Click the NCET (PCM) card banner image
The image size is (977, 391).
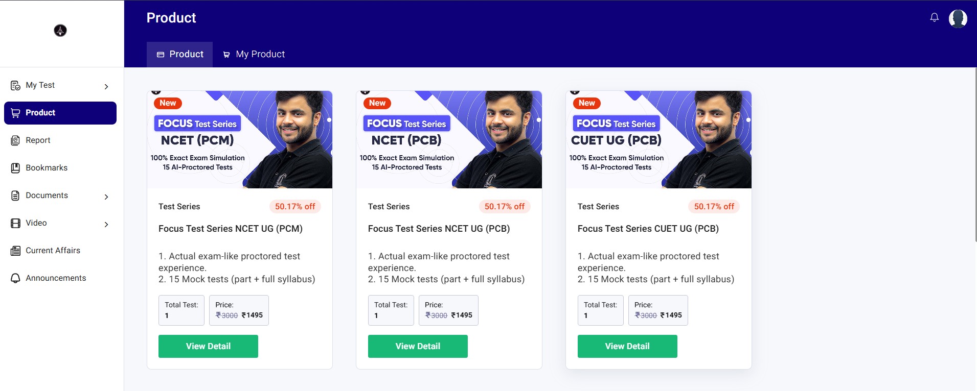239,139
